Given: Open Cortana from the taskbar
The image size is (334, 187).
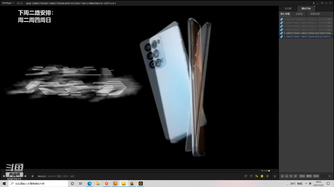Looking at the screenshot, I should (x=72, y=184).
